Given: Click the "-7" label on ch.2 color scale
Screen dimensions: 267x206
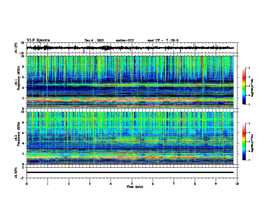Looking at the screenshot, I should click(x=249, y=160).
